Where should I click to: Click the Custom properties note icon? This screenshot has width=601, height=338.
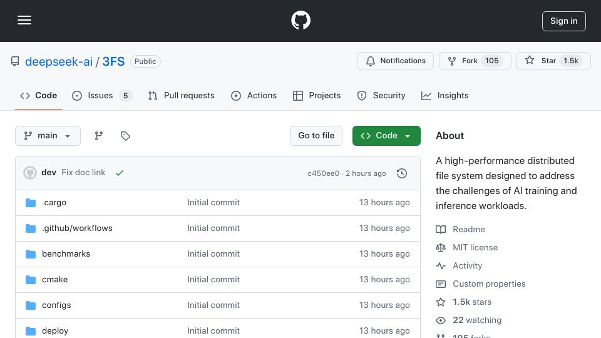coord(441,284)
